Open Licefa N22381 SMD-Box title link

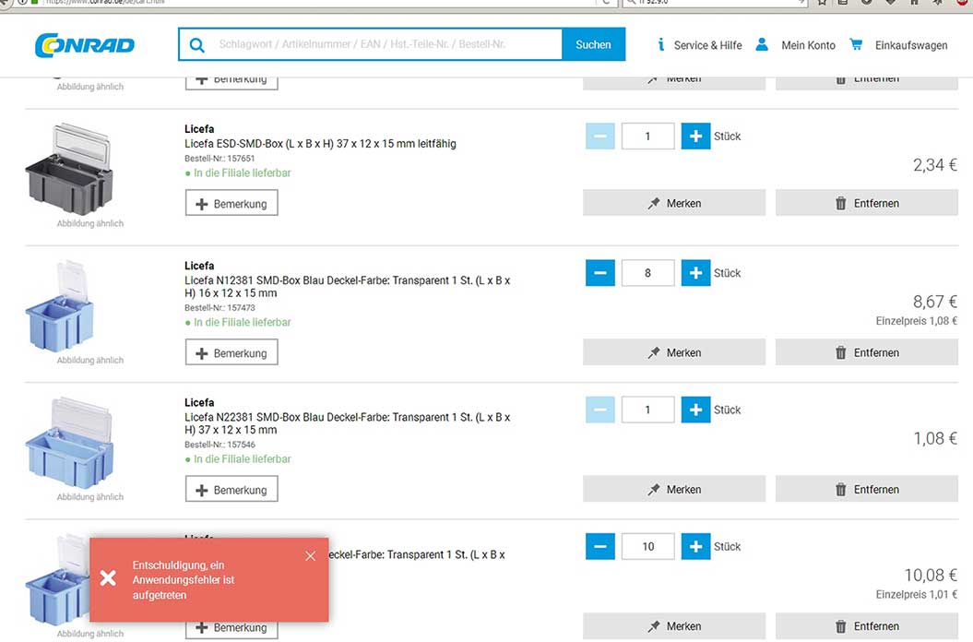pyautogui.click(x=347, y=423)
